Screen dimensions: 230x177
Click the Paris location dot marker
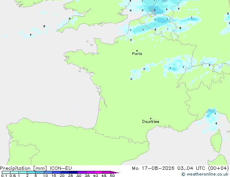point(137,51)
